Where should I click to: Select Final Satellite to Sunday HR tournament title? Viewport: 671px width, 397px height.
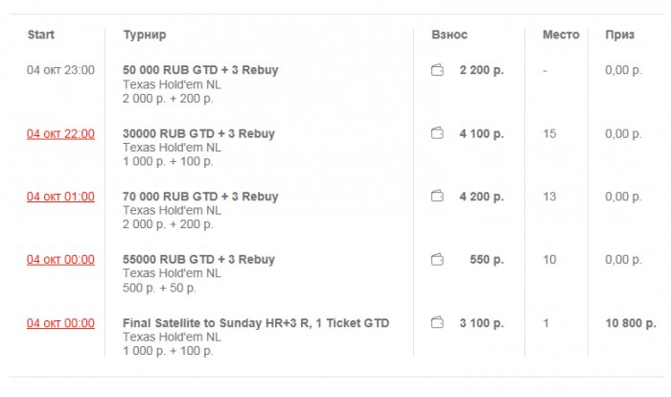click(x=256, y=323)
